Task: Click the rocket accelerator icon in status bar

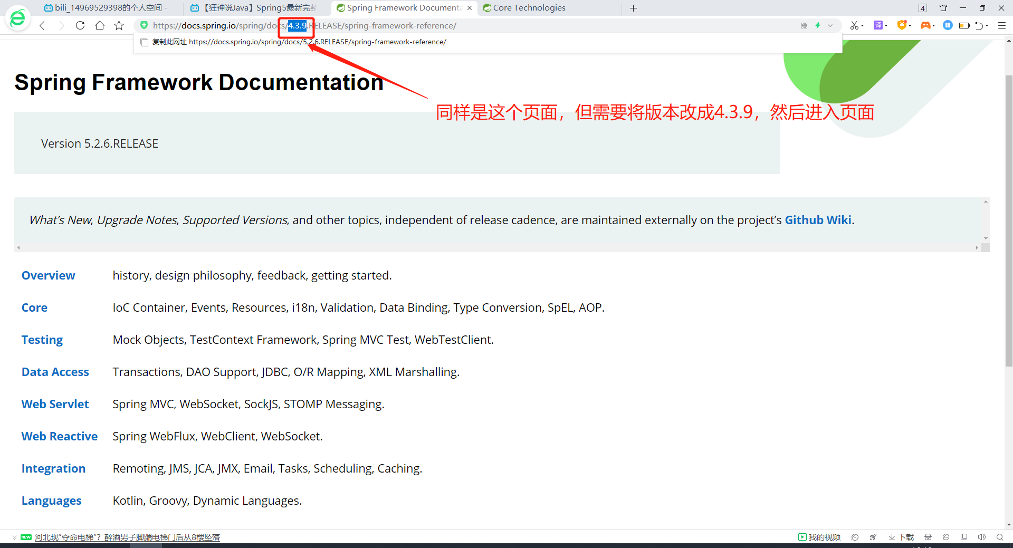Action: (x=873, y=537)
